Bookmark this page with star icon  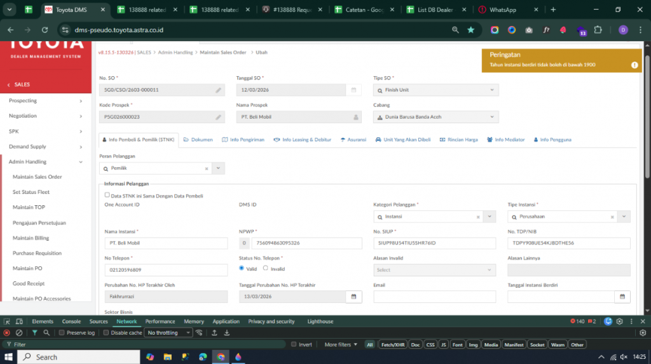470,30
